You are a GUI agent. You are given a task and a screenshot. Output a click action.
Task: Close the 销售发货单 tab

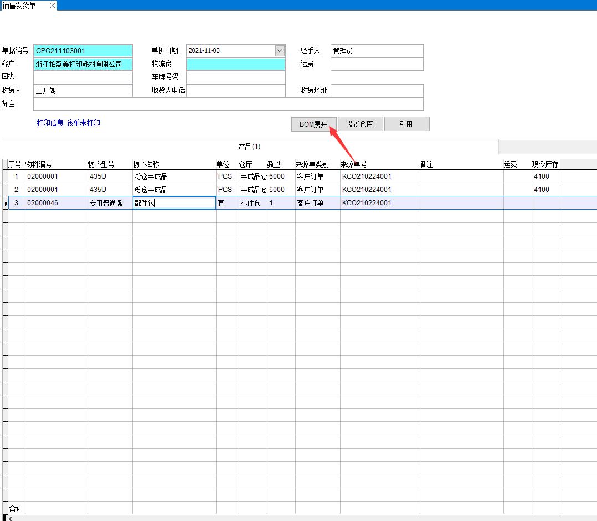click(x=53, y=6)
